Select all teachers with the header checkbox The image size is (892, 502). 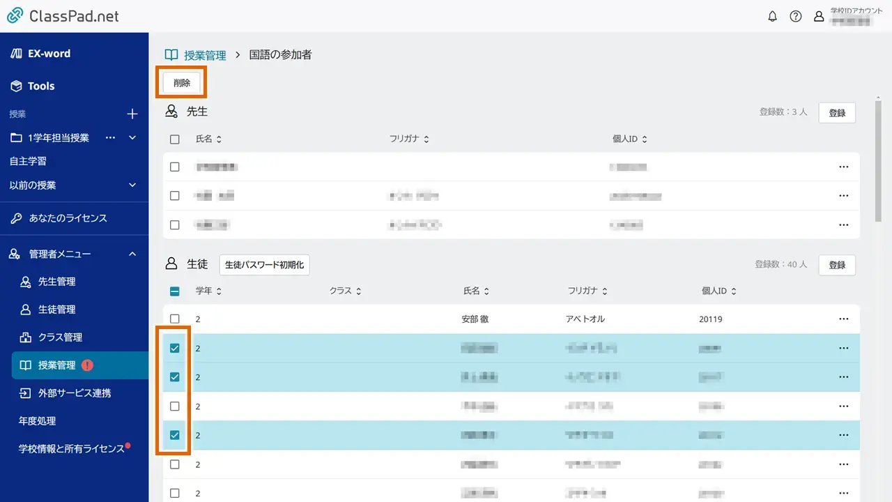[175, 139]
